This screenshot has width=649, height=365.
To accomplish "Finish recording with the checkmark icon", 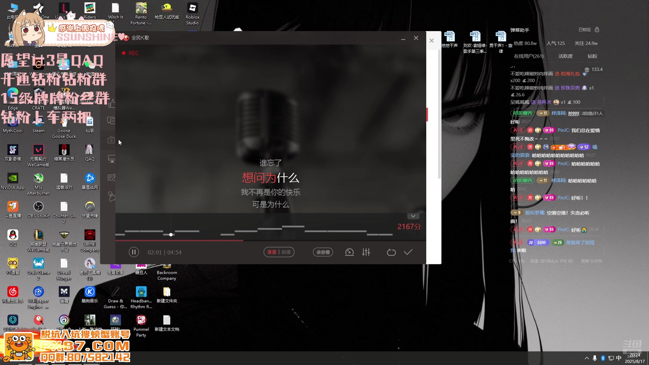I will 408,252.
